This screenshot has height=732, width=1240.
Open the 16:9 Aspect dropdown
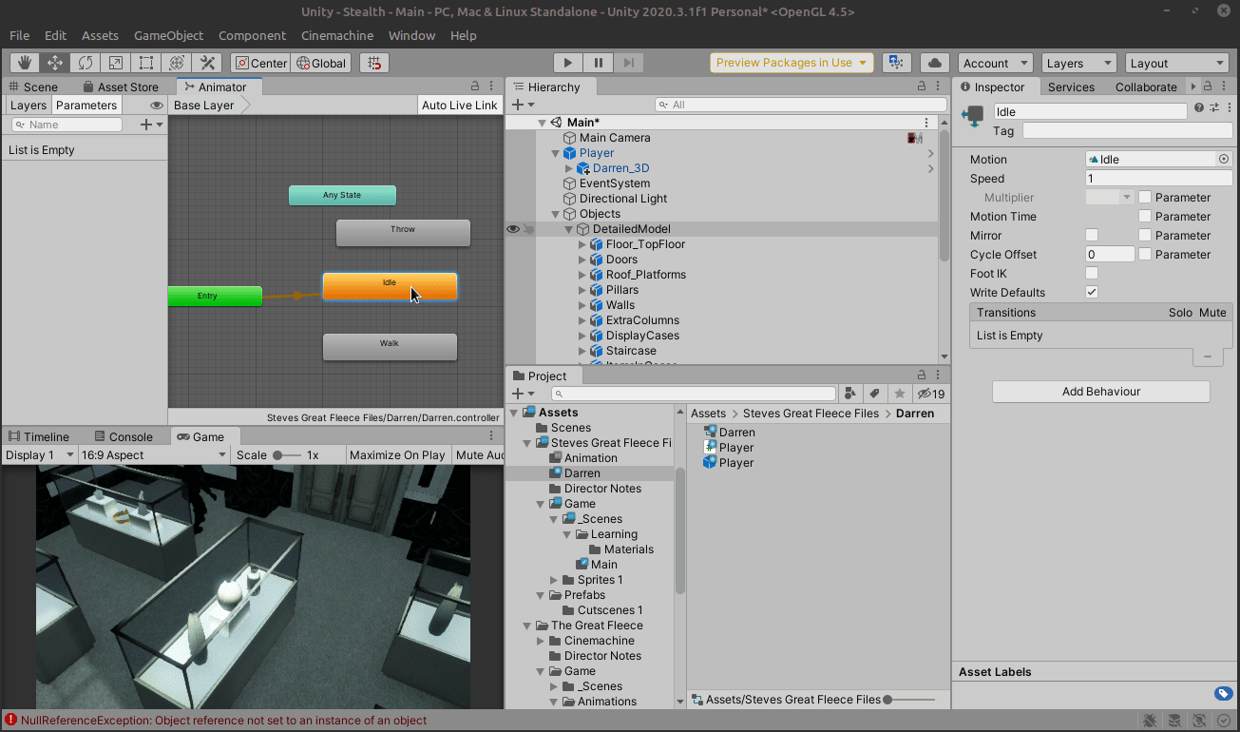coord(155,455)
